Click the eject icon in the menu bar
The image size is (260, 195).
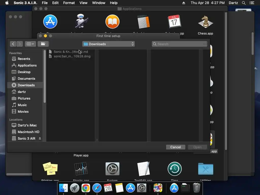184,3
